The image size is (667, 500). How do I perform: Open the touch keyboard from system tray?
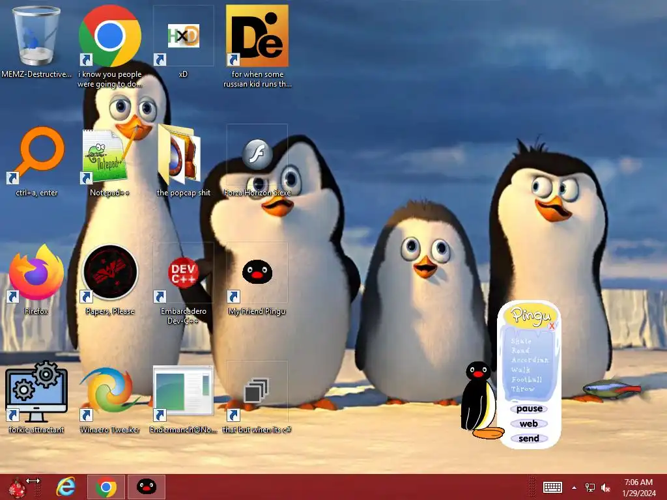pos(552,488)
